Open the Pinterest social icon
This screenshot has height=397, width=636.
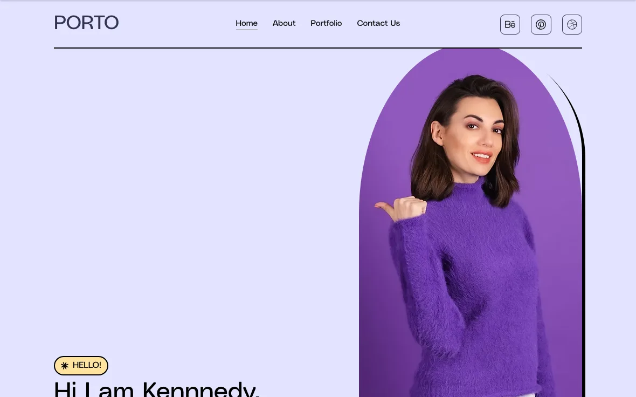[x=541, y=24]
